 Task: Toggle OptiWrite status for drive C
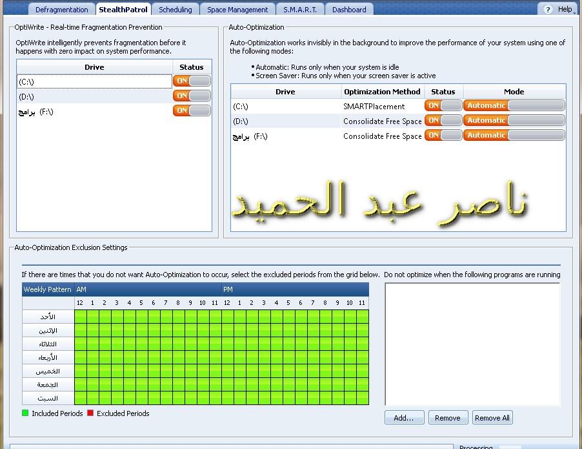(192, 81)
